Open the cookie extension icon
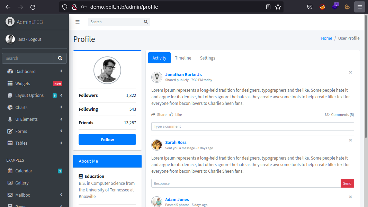The width and height of the screenshot is (368, 207). (x=347, y=7)
